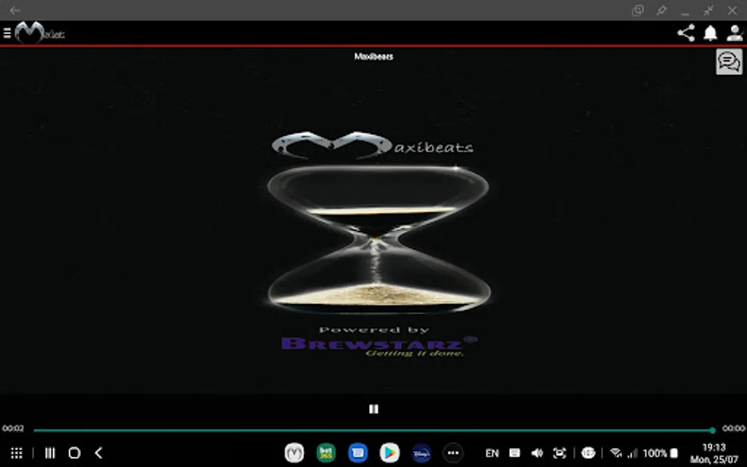The height and width of the screenshot is (467, 747).
Task: Tap the home circle button
Action: 74,453
